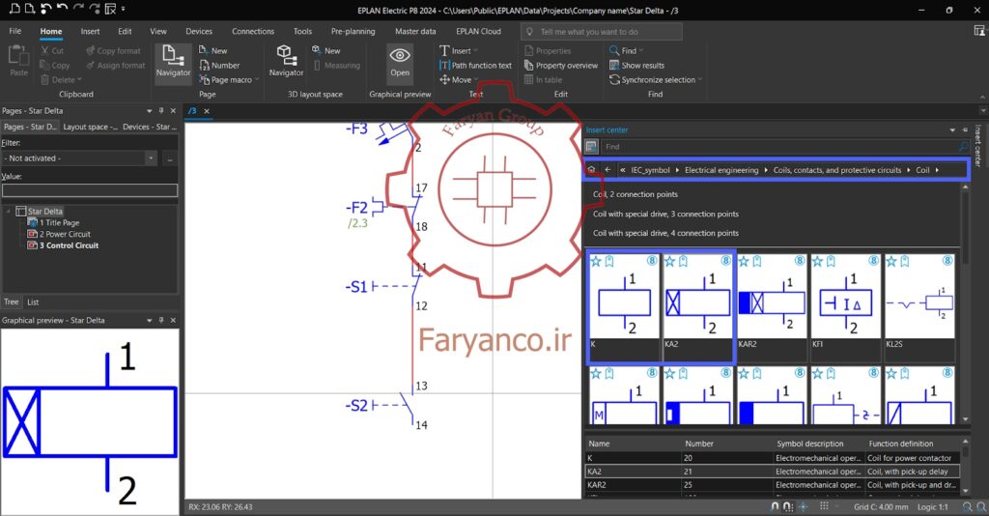The image size is (989, 516).
Task: Toggle the second object-snap magnet icon
Action: tap(788, 506)
